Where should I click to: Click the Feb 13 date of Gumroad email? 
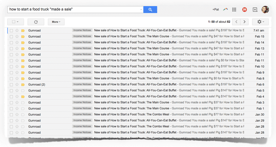[x=259, y=49]
